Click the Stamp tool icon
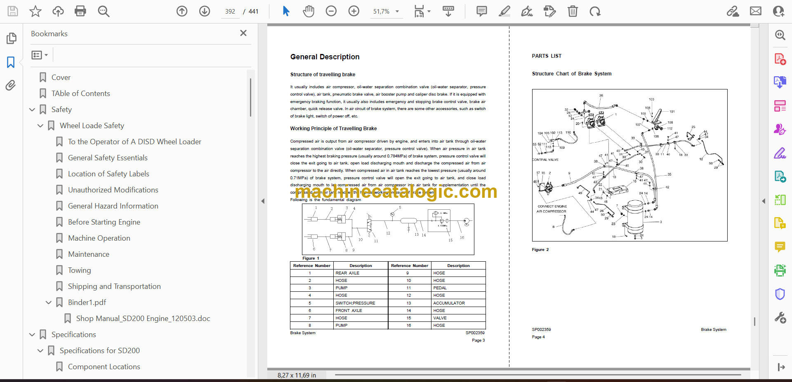Viewport: 792px width, 382px height. [x=549, y=11]
